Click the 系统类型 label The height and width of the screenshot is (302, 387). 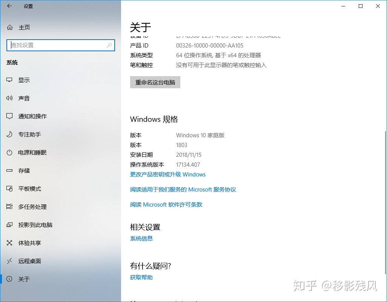pyautogui.click(x=141, y=55)
